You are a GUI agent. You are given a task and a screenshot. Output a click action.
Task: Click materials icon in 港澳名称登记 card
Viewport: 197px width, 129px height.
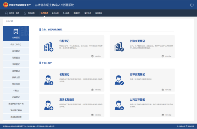[92, 115]
